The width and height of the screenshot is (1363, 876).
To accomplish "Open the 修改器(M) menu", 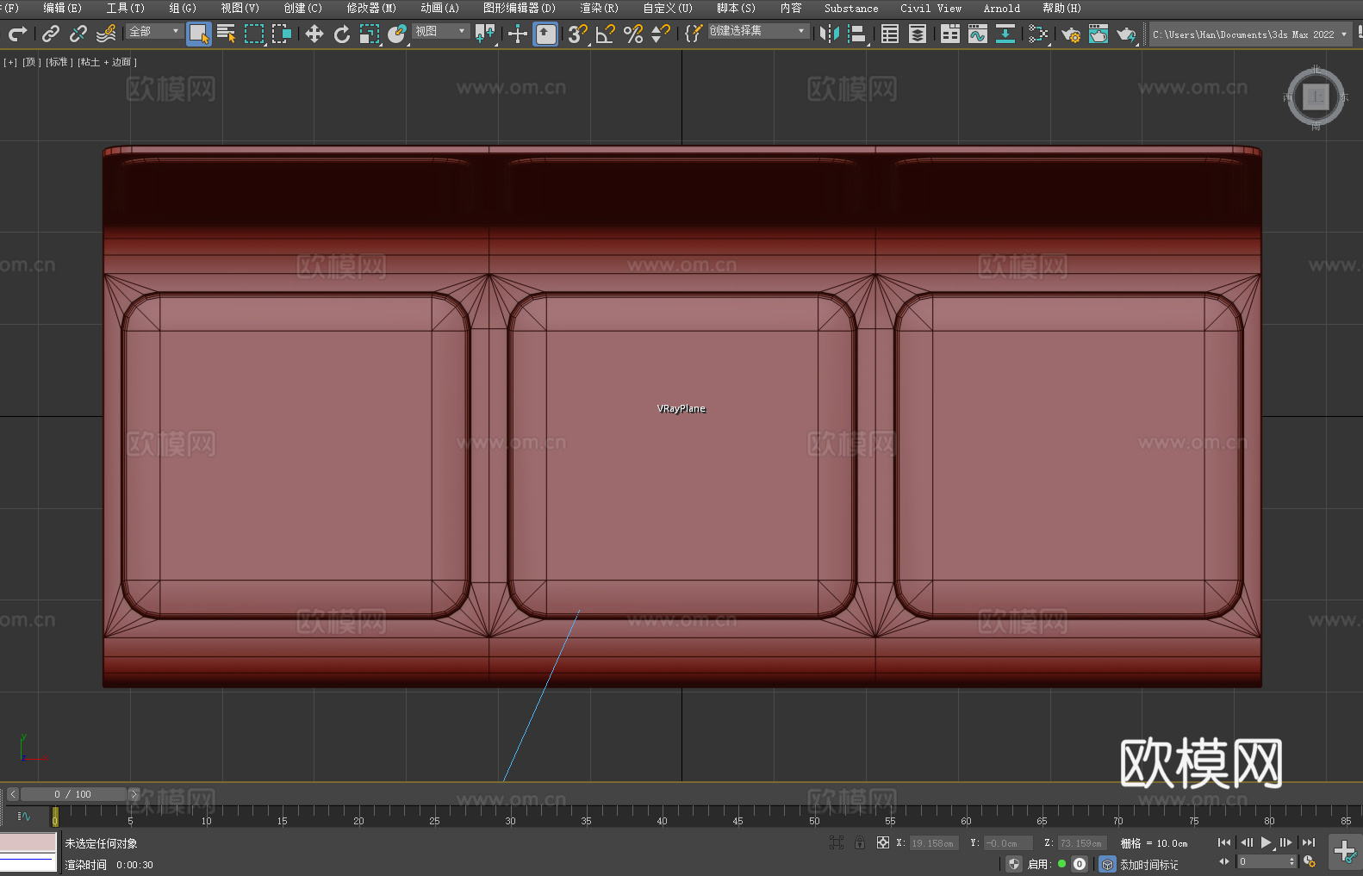I will pos(371,8).
